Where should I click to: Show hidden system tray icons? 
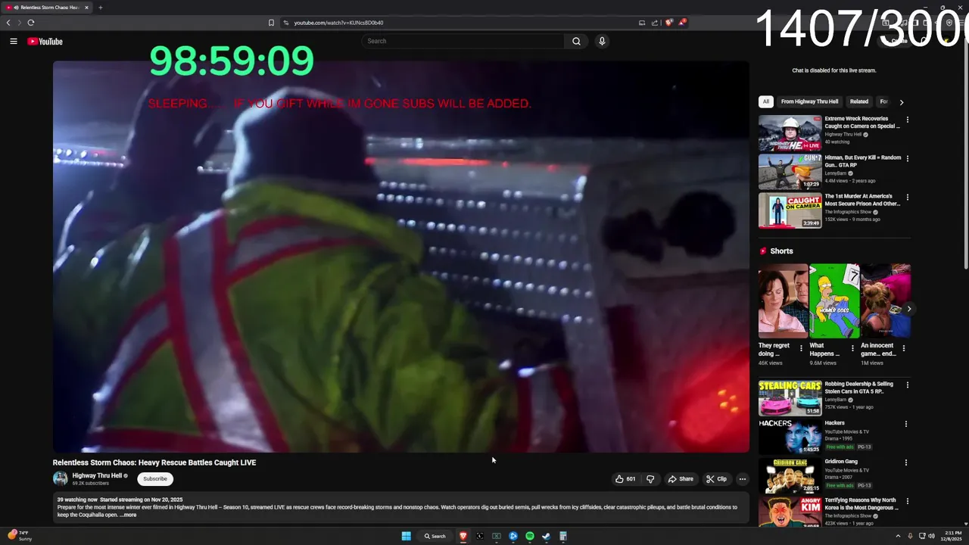point(898,536)
